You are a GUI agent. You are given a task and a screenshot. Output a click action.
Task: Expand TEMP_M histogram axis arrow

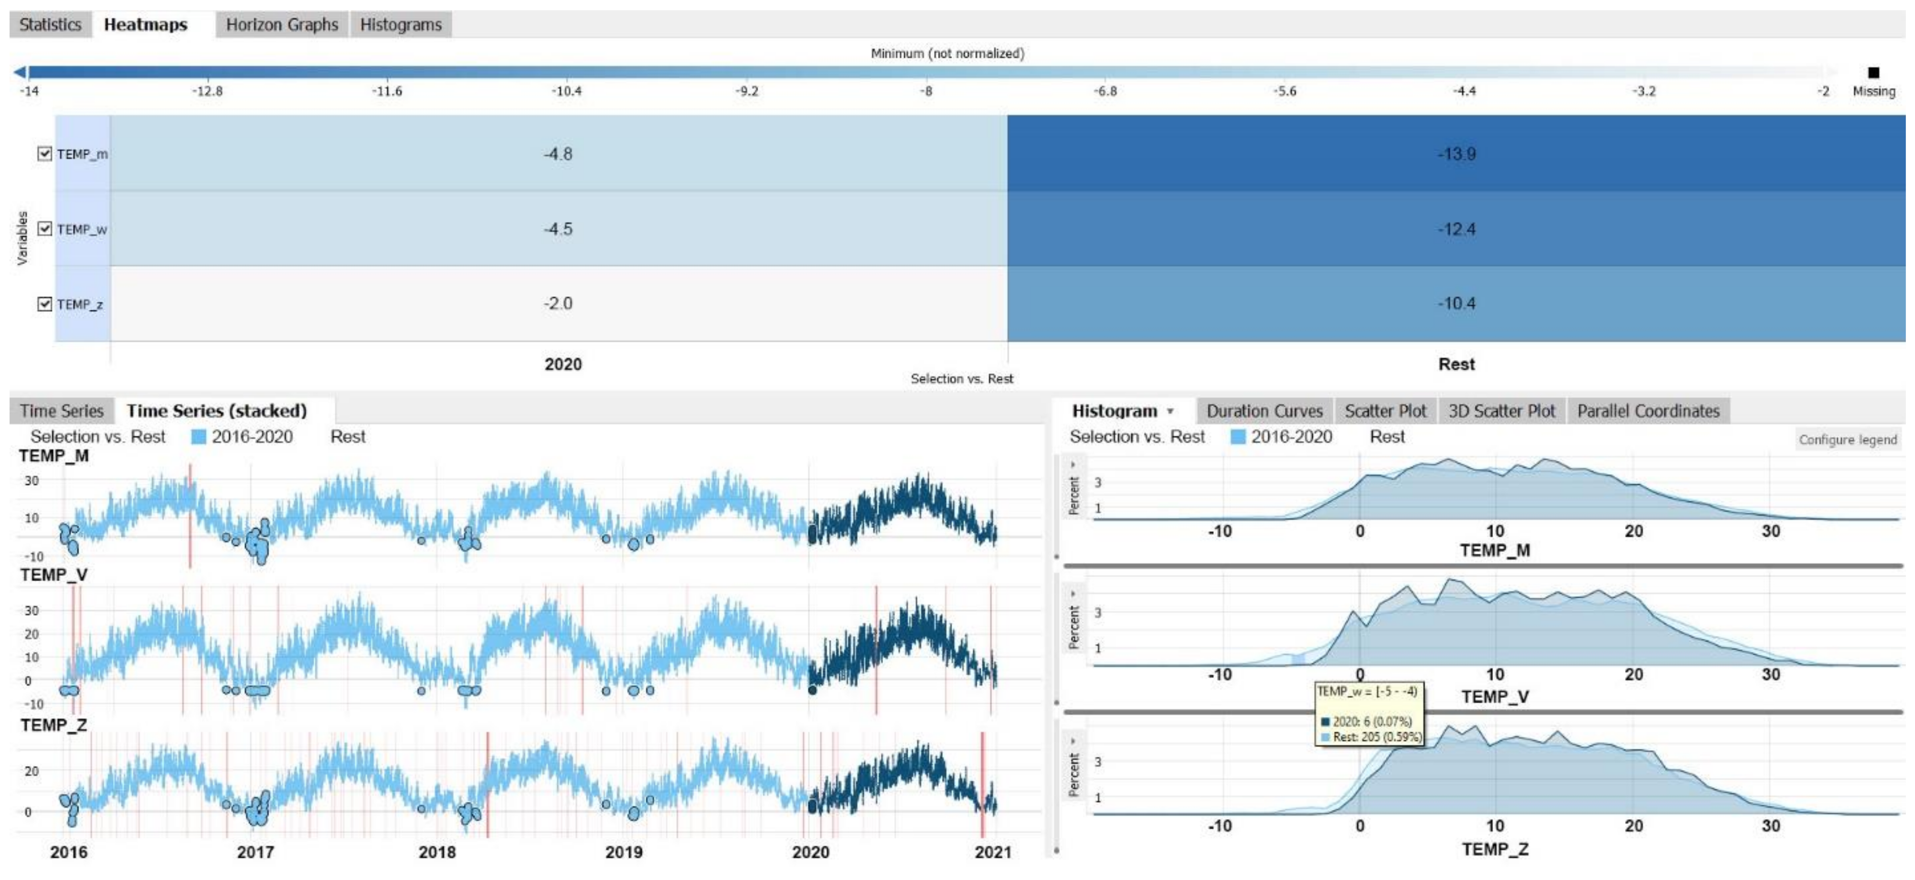pyautogui.click(x=1073, y=465)
